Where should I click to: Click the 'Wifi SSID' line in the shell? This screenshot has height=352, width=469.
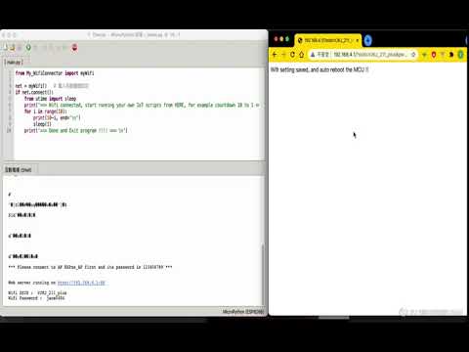click(x=37, y=293)
